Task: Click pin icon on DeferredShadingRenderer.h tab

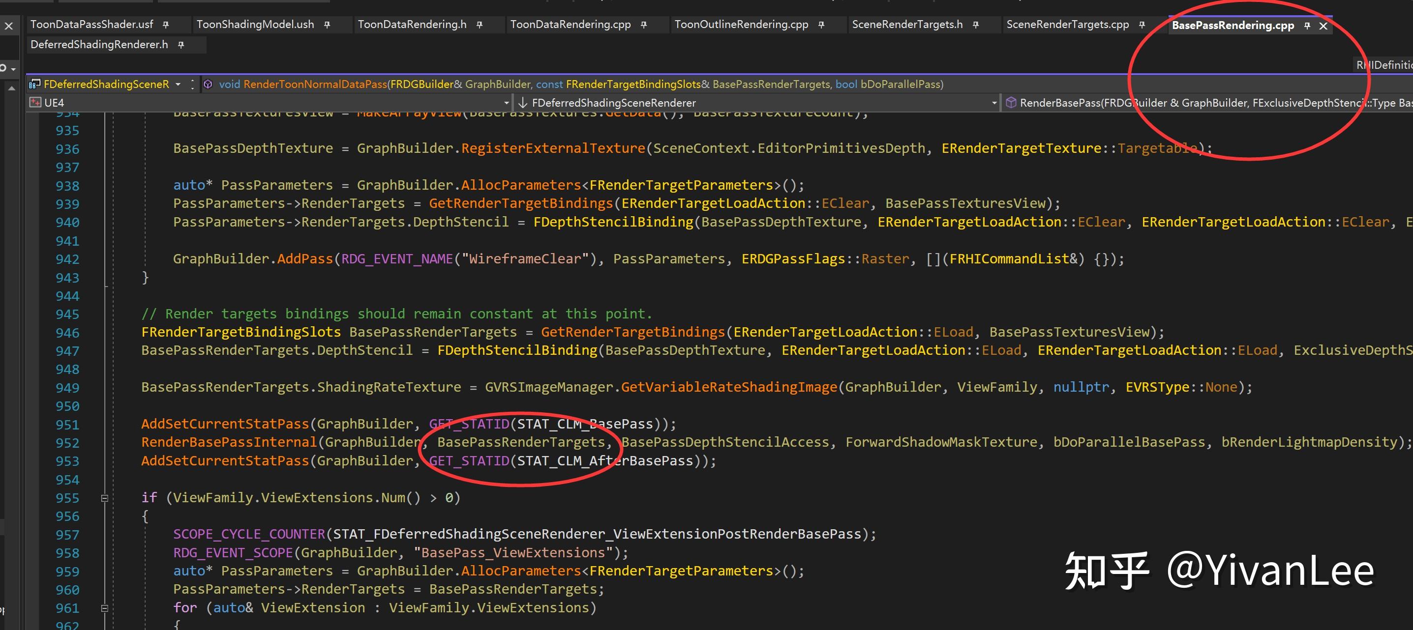Action: (x=181, y=45)
